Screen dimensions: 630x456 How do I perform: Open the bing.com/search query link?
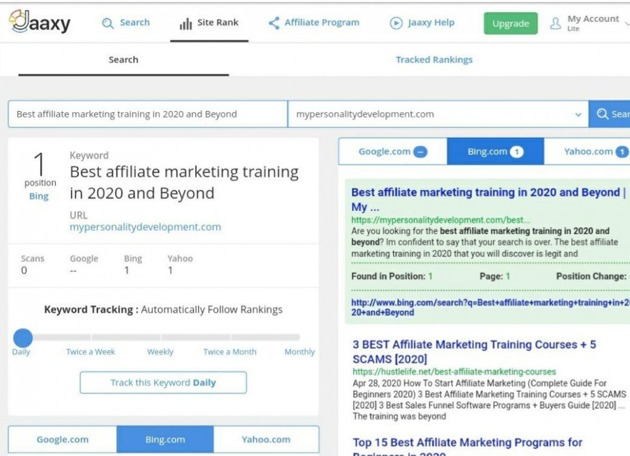(490, 307)
